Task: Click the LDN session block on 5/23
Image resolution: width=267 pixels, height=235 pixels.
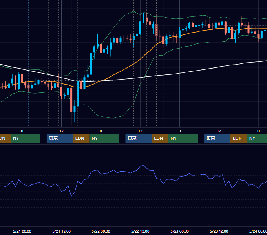Action: pos(239,138)
